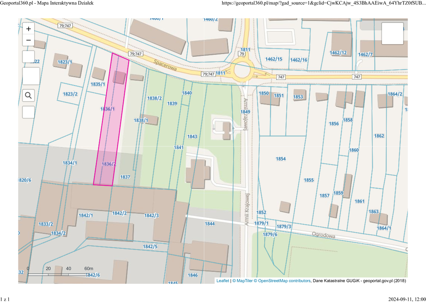Click parcel label 1843 in the green area
This screenshot has height=302, width=426.
tap(192, 137)
